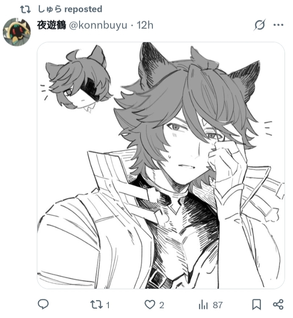Image resolution: width=293 pixels, height=318 pixels.
Task: Click the reply speech bubble icon
Action: pyautogui.click(x=43, y=304)
